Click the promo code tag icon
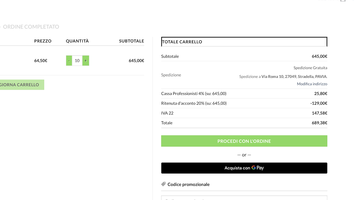Image resolution: width=356 pixels, height=200 pixels. click(x=164, y=184)
